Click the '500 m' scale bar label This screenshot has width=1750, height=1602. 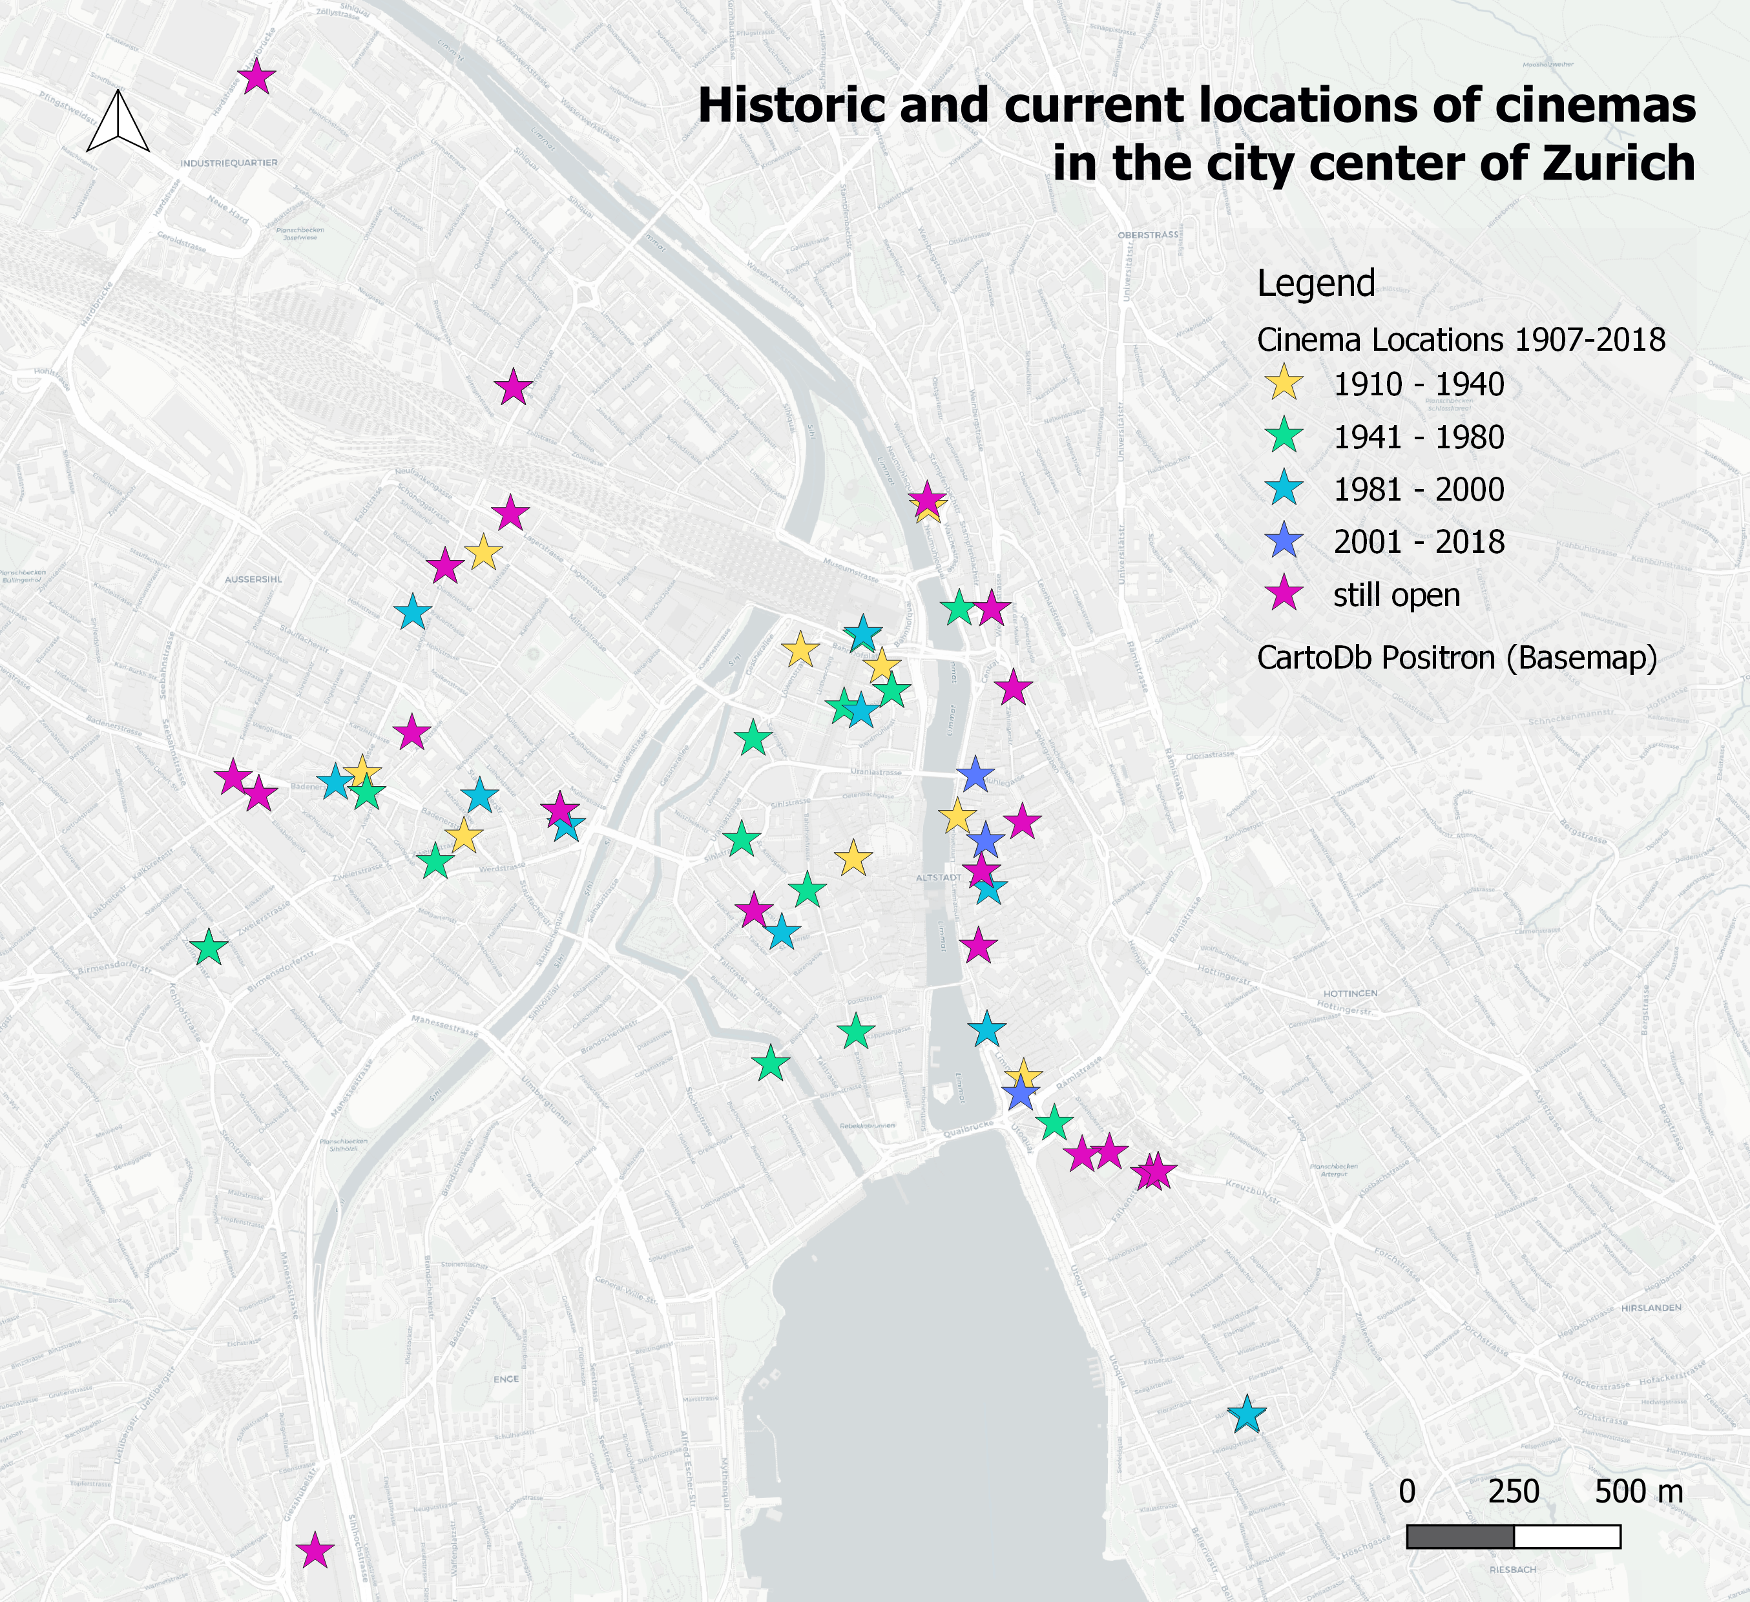pyautogui.click(x=1638, y=1492)
